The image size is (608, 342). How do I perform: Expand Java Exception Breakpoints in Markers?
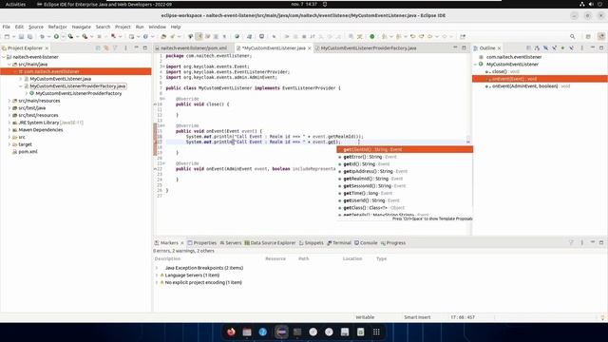[157, 268]
